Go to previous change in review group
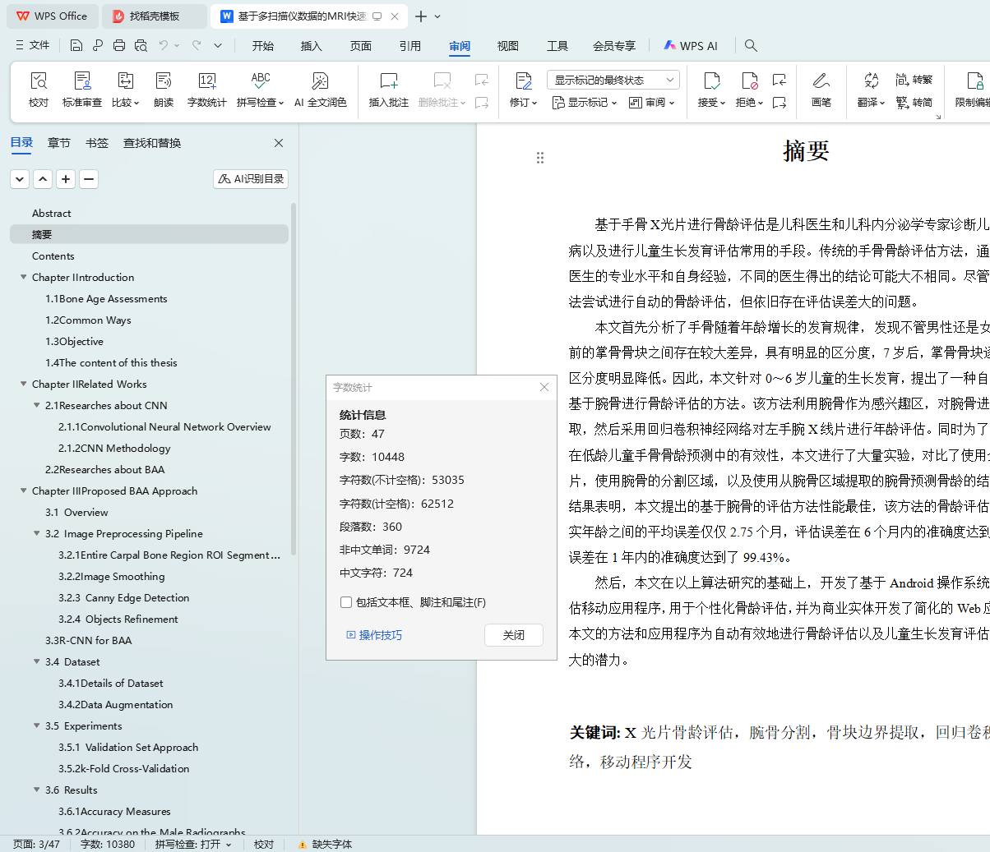Screen dimensions: 990x852 (x=780, y=80)
